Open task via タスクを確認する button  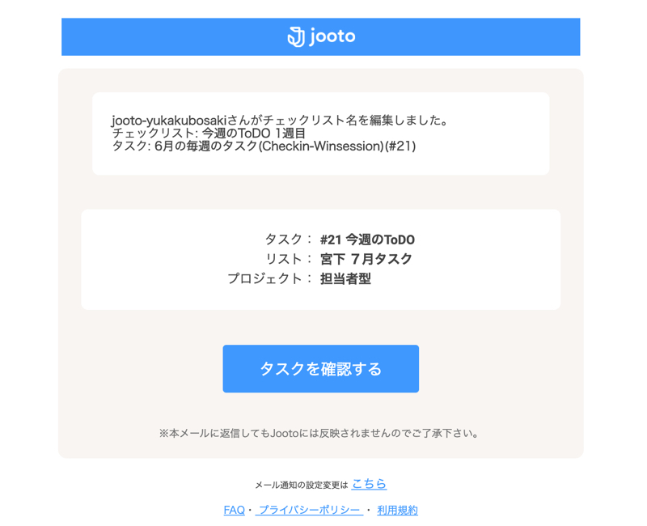(320, 369)
